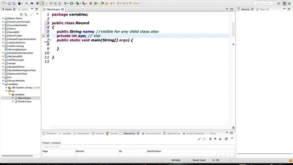The height and width of the screenshot is (165, 293).
Task: Toggle Link with Editor in Package Explorer
Action: [x=26, y=14]
